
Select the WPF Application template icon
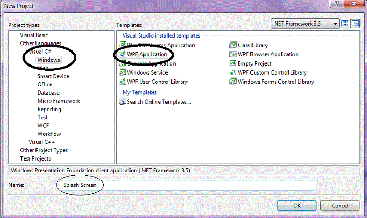[x=123, y=55]
